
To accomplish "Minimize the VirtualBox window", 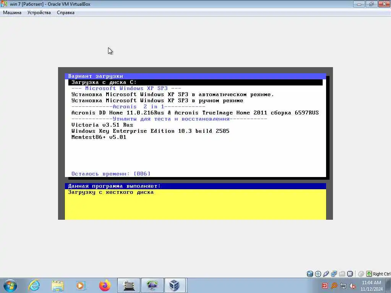I will (x=359, y=4).
